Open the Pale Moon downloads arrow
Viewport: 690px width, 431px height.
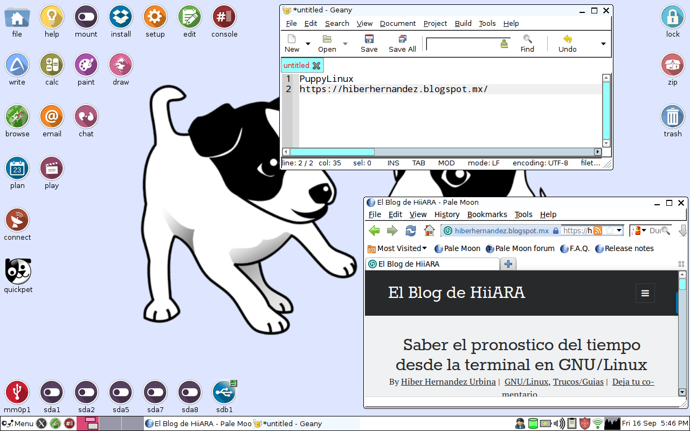point(682,231)
